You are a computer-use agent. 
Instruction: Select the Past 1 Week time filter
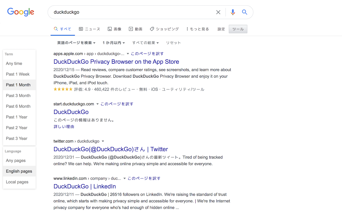point(18,74)
